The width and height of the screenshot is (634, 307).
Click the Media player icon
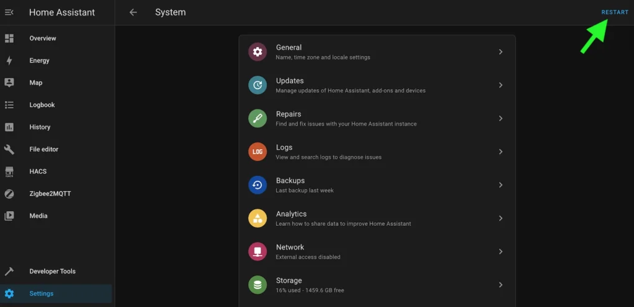(x=9, y=216)
